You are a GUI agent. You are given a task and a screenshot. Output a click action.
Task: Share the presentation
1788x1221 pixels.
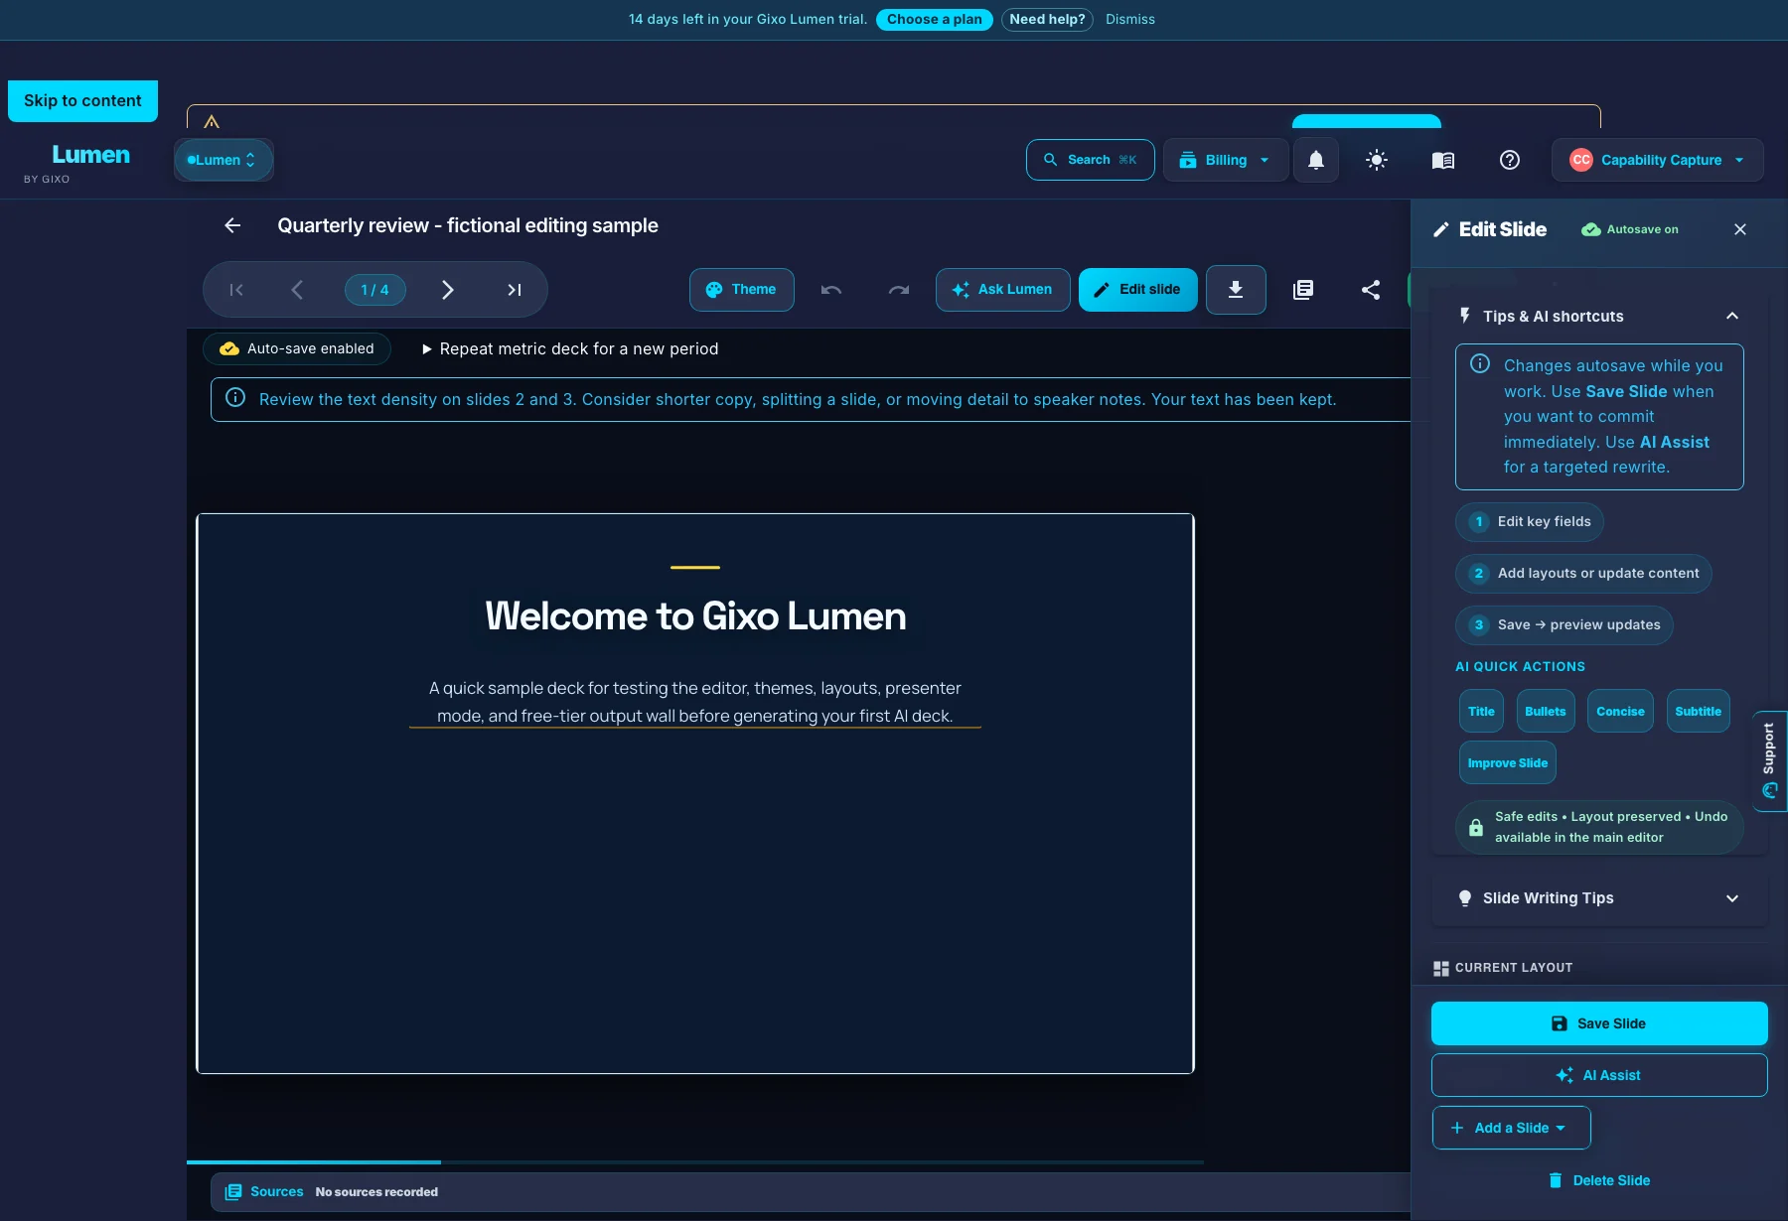[x=1371, y=290]
